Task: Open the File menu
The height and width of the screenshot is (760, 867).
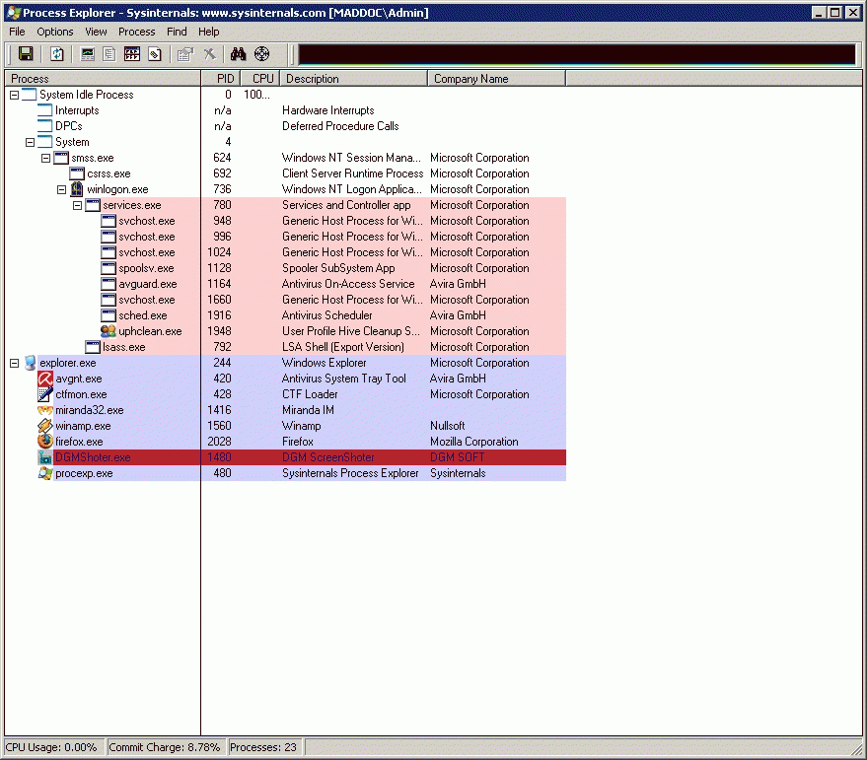Action: click(17, 32)
